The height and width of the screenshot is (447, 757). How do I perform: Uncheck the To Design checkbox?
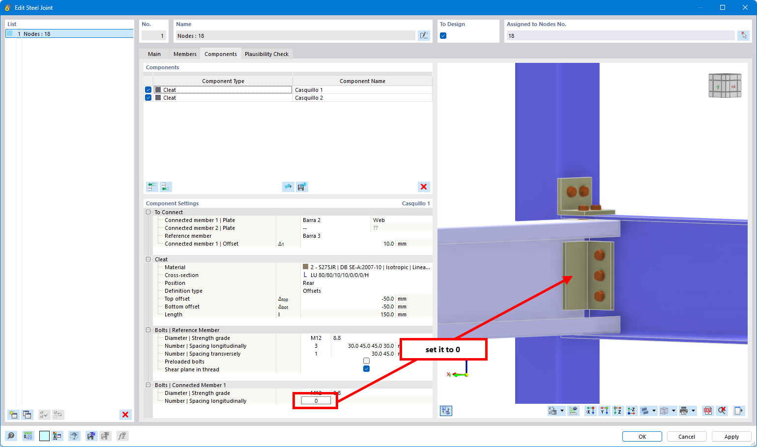coord(443,35)
